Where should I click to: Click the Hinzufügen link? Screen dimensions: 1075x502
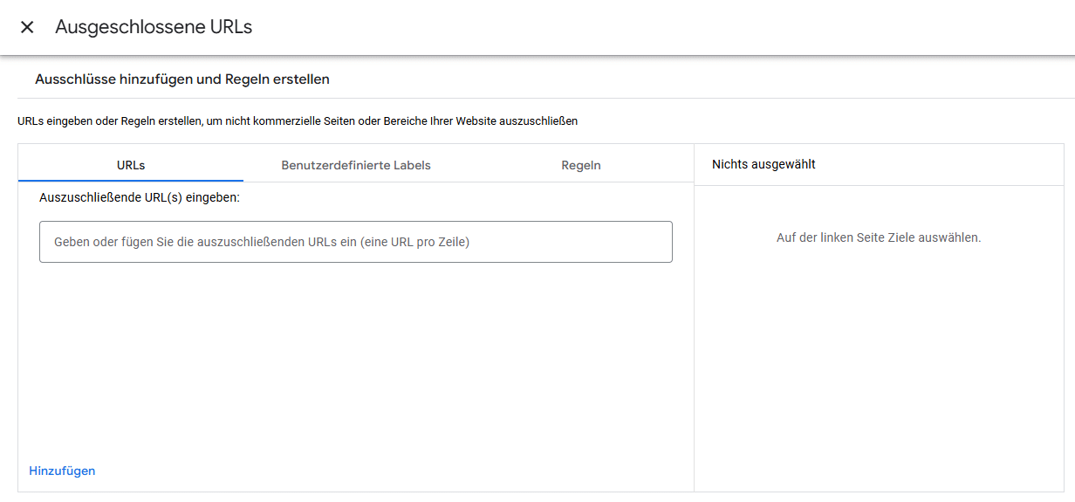coord(62,471)
